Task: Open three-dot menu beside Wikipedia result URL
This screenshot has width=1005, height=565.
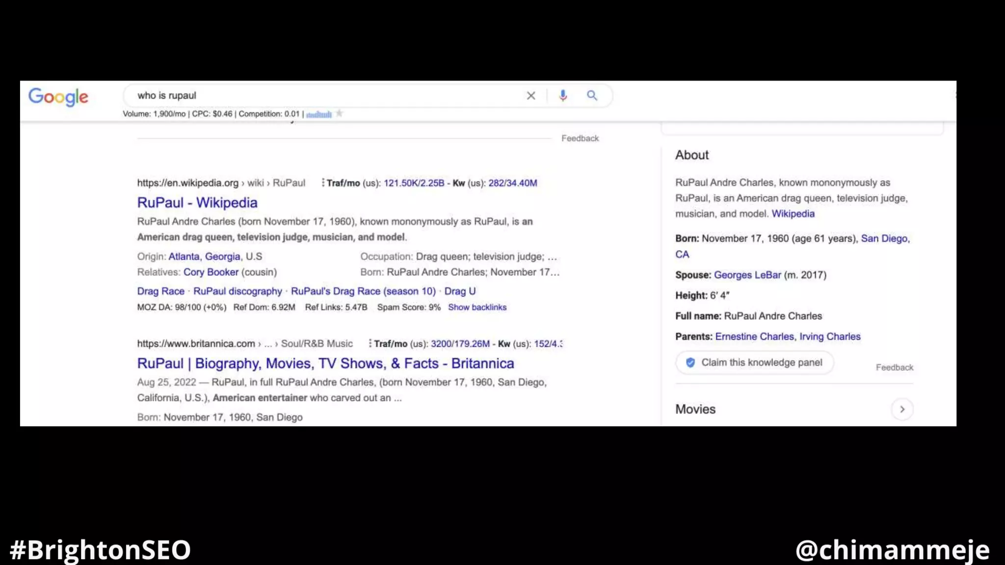Action: 322,182
